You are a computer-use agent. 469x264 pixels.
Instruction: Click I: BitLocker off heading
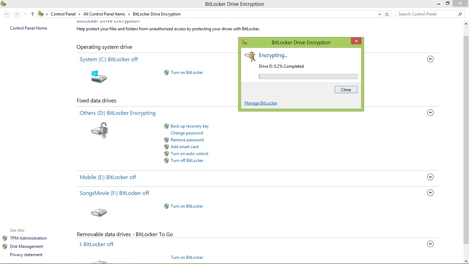[x=96, y=244]
